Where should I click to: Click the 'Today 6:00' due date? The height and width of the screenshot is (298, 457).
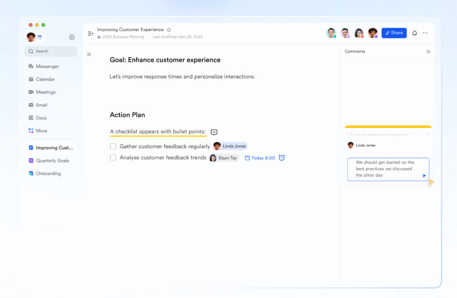pos(260,158)
